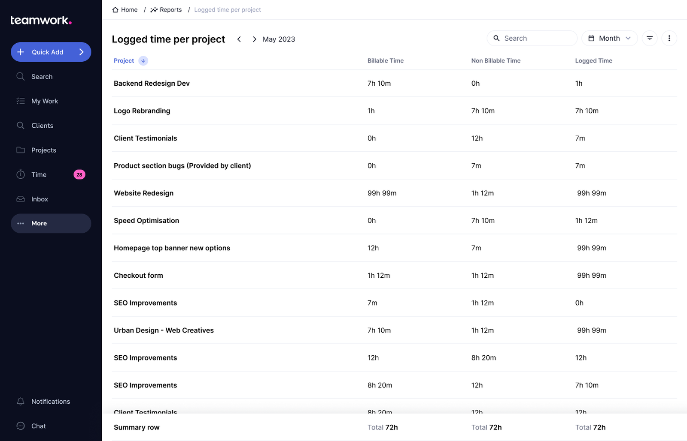This screenshot has height=441, width=687.
Task: Go to next month arrow
Action: (x=254, y=39)
